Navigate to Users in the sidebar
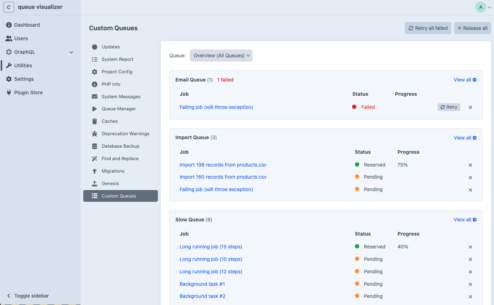 tap(21, 38)
